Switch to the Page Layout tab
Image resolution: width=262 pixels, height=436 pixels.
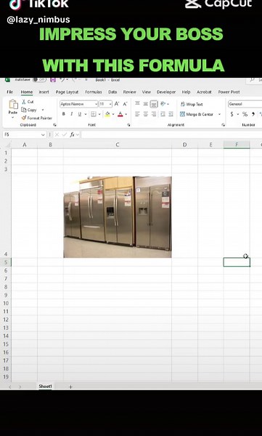coord(67,92)
